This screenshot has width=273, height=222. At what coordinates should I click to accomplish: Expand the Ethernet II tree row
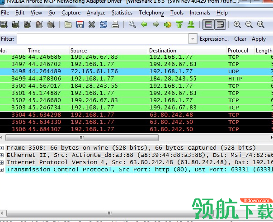point(1,155)
